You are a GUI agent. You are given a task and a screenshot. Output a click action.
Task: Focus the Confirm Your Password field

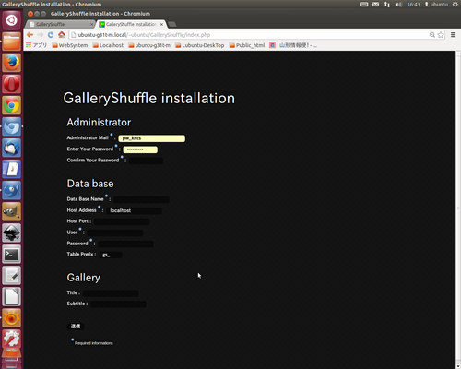(146, 161)
